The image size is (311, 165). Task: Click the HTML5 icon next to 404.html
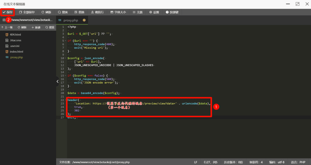click(x=7, y=35)
